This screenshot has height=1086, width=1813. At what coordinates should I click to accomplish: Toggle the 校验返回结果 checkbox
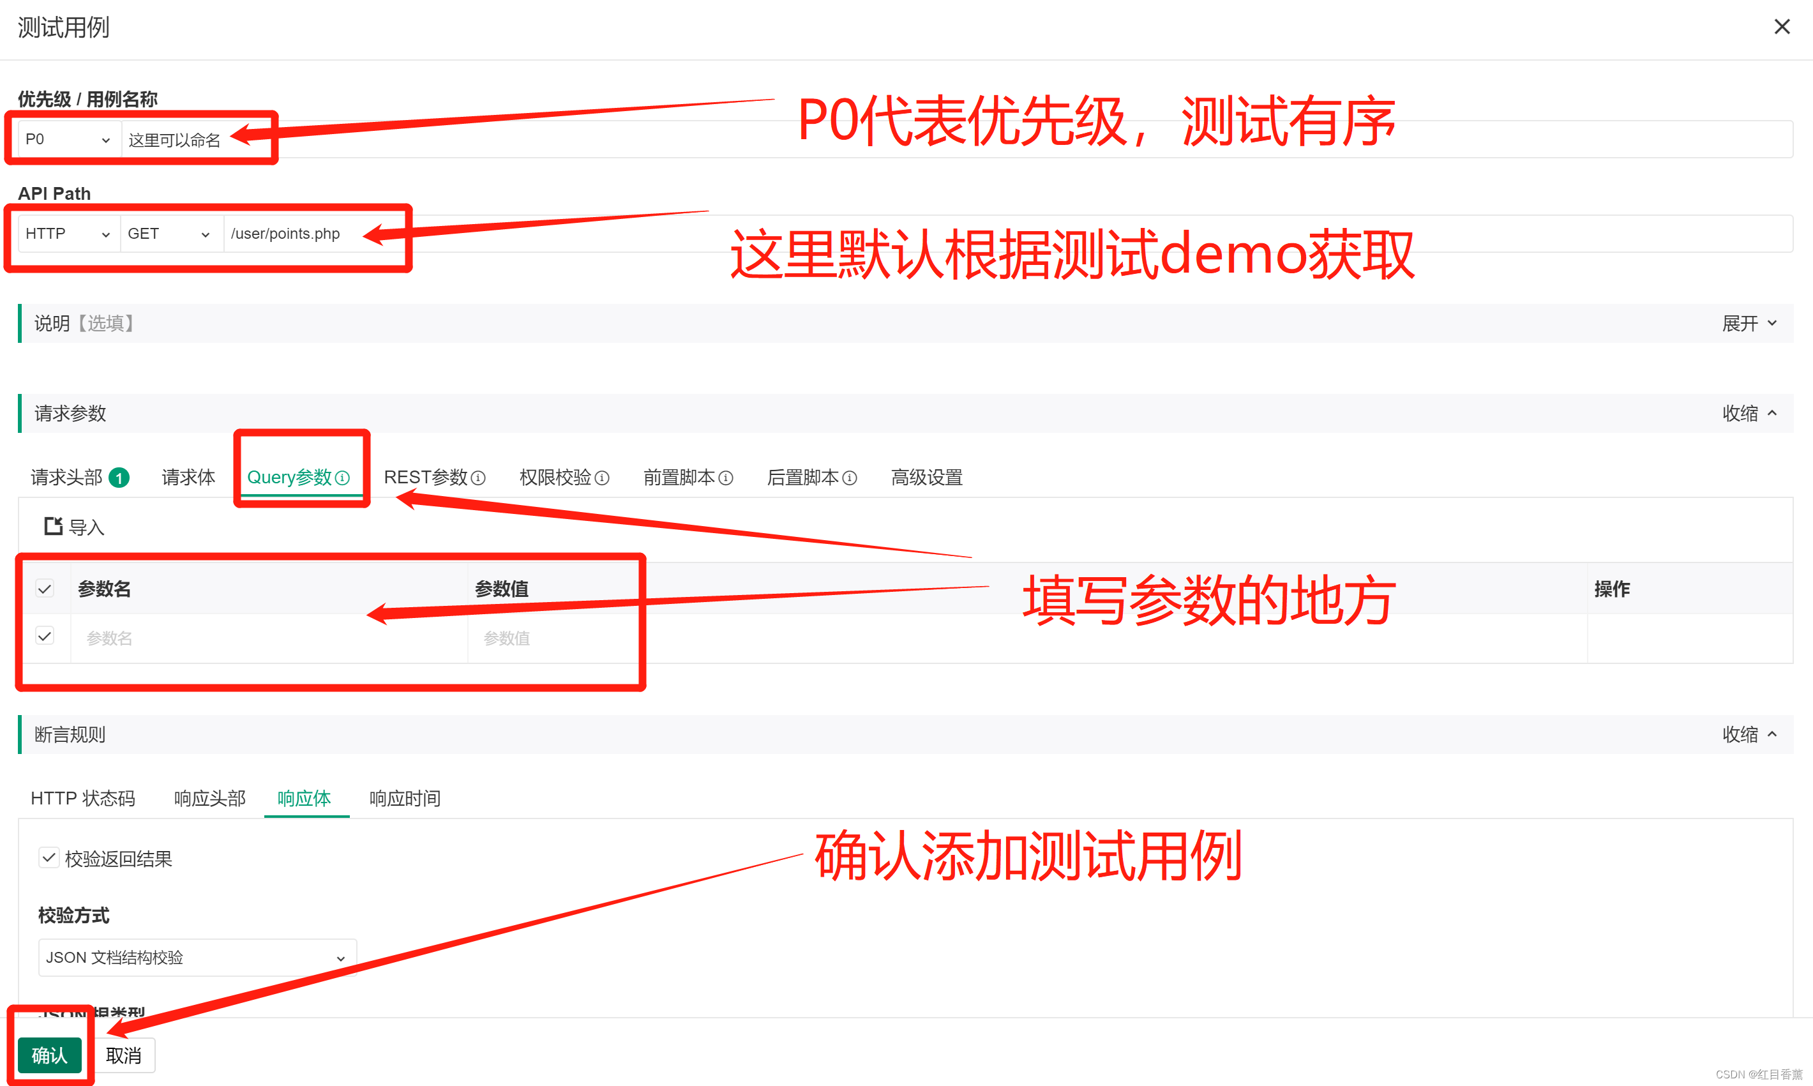39,853
